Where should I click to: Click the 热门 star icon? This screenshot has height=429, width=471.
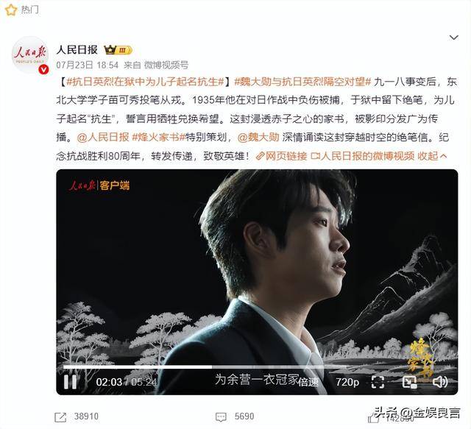pos(11,10)
